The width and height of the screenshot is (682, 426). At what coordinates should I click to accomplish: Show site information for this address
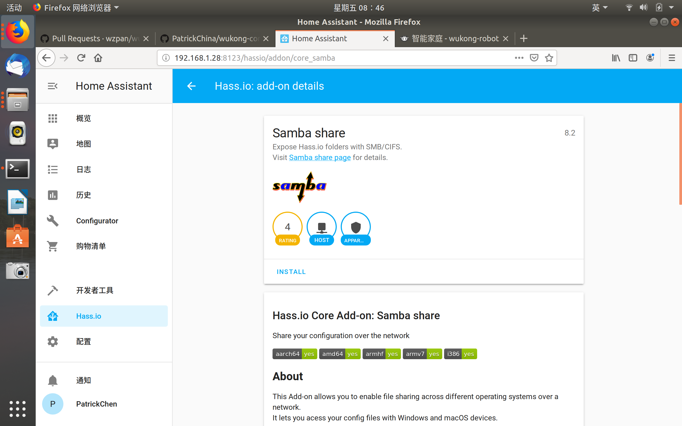tap(166, 58)
